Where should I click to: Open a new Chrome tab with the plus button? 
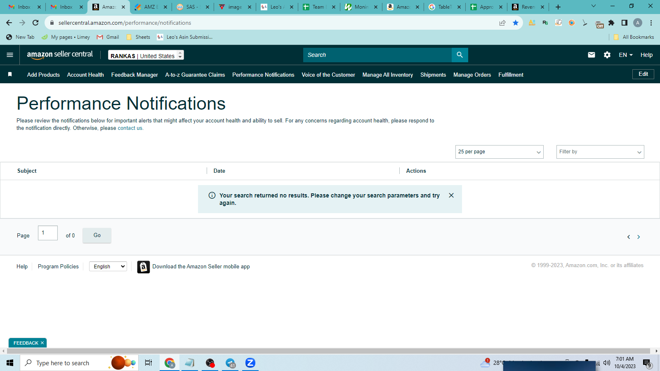558,7
